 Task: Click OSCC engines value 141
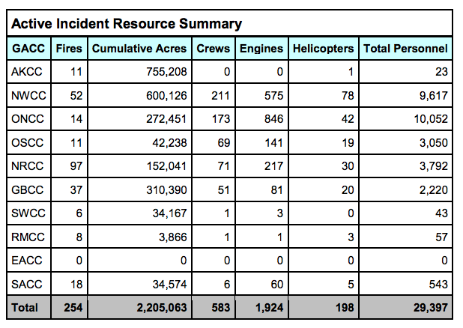tap(273, 142)
